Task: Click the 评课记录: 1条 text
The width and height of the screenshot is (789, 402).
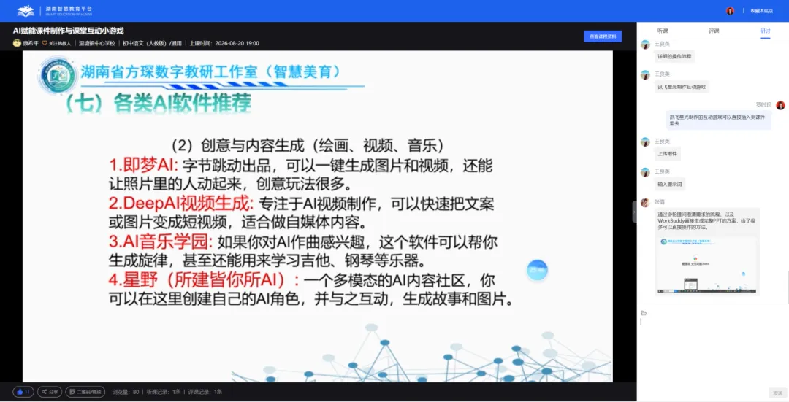Action: tap(205, 392)
